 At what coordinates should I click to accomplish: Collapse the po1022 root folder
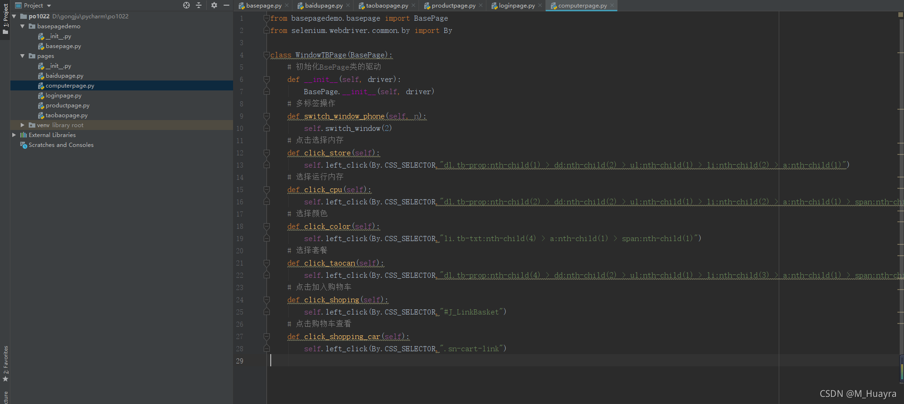click(x=14, y=16)
